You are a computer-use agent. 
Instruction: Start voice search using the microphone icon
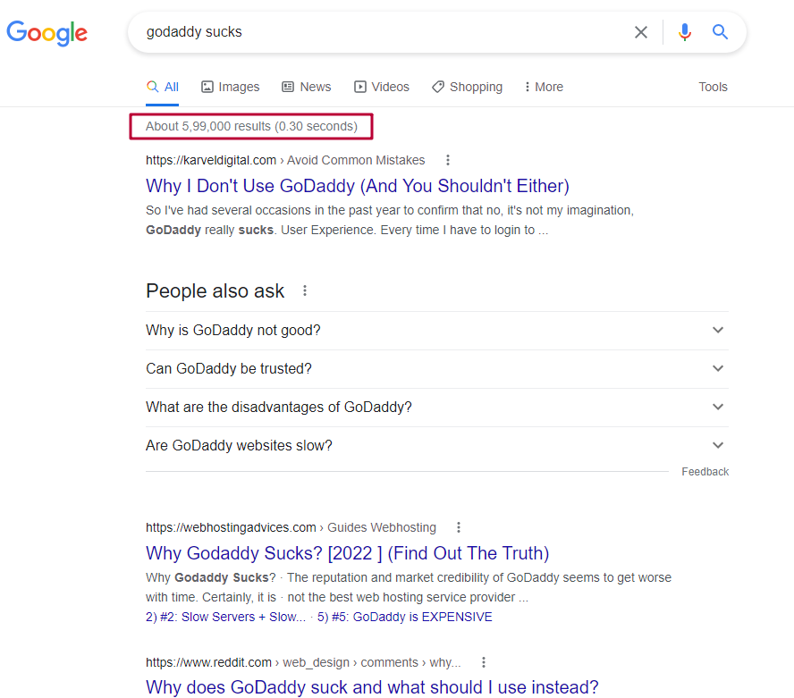(x=685, y=31)
